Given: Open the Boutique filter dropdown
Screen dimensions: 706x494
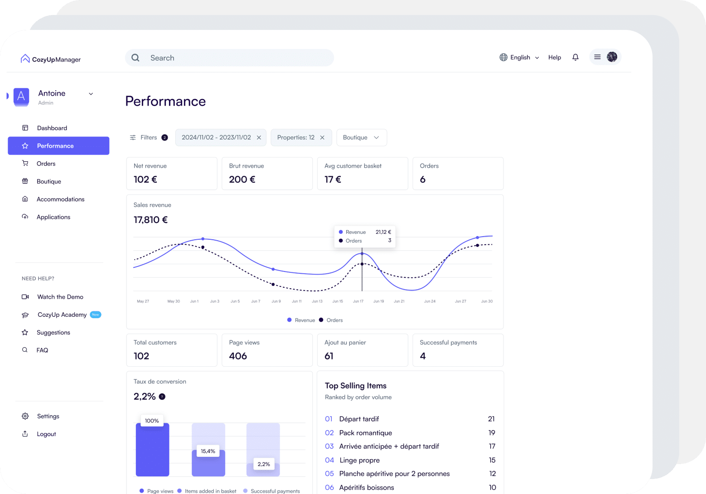Looking at the screenshot, I should click(361, 137).
